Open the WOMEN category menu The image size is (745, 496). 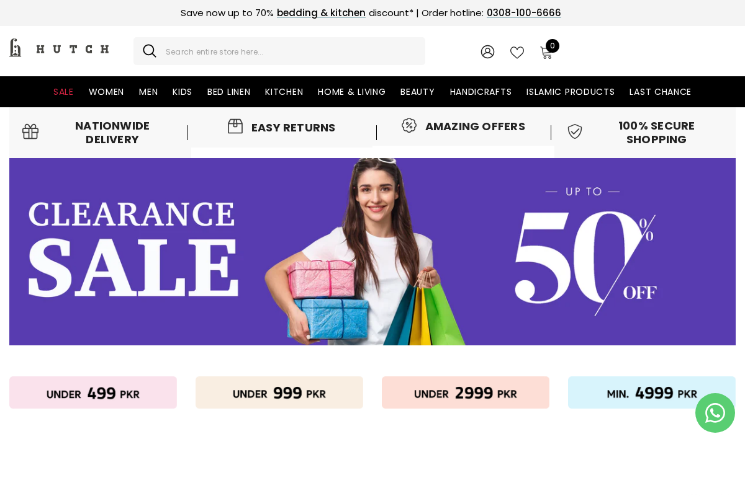click(x=106, y=92)
